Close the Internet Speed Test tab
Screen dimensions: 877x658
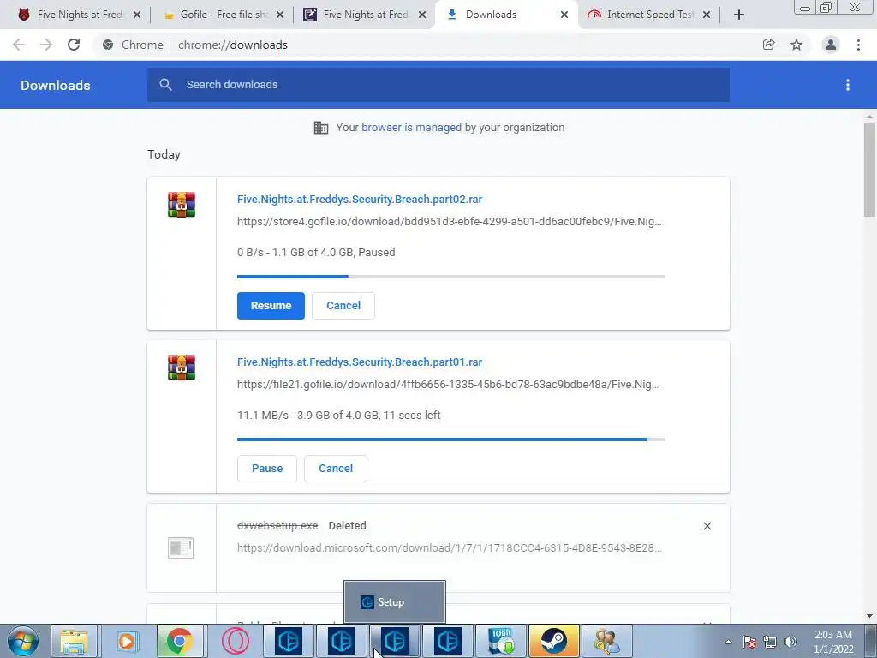707,15
